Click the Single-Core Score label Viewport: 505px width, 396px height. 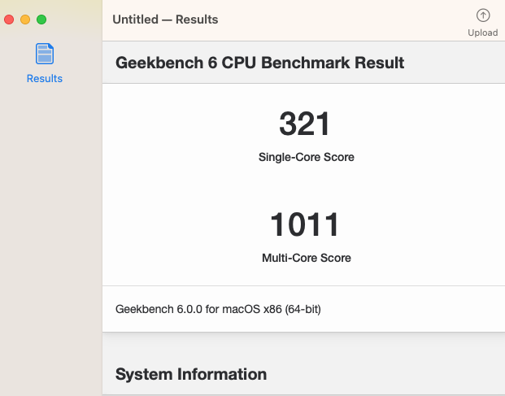(x=306, y=157)
